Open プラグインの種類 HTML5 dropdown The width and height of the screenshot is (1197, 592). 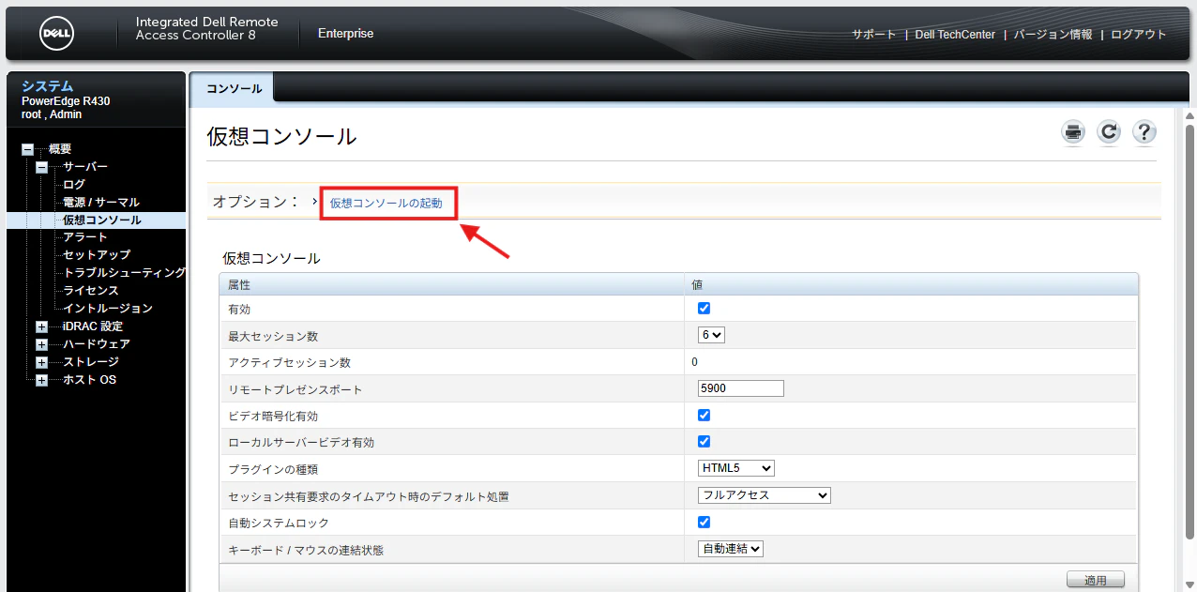(736, 468)
